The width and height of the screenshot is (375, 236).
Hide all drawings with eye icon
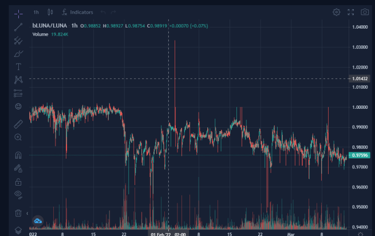pos(18,195)
